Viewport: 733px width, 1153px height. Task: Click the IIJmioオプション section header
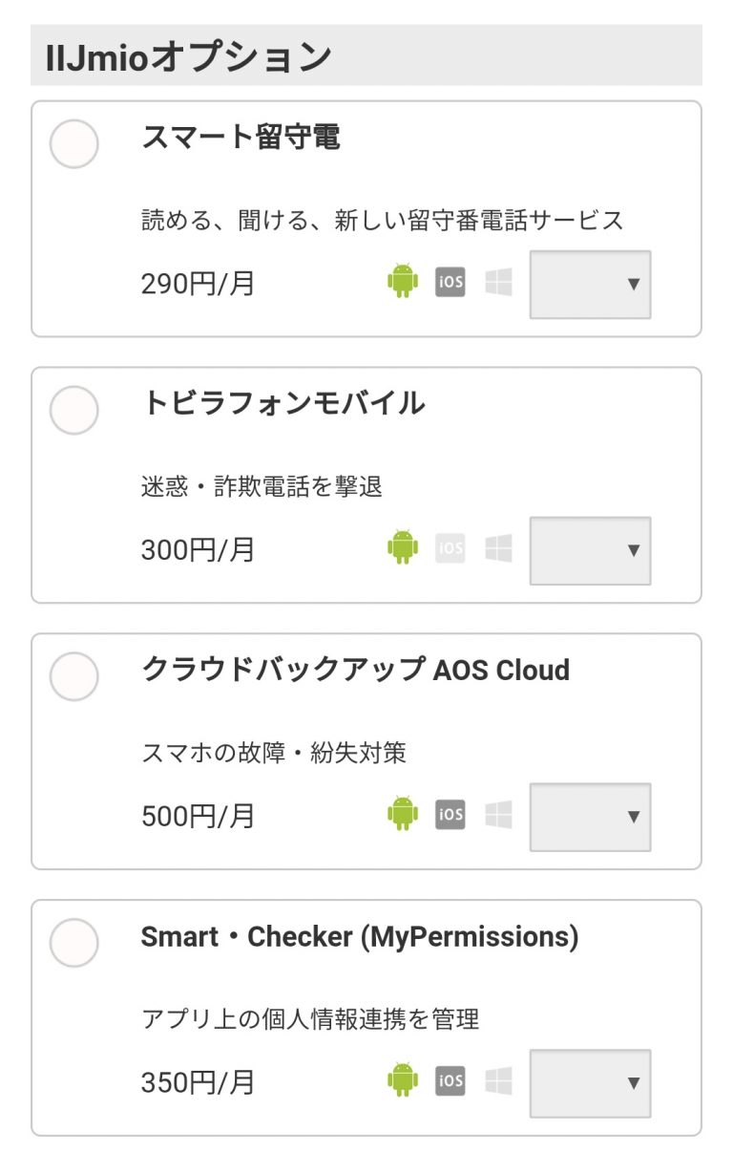tap(188, 56)
